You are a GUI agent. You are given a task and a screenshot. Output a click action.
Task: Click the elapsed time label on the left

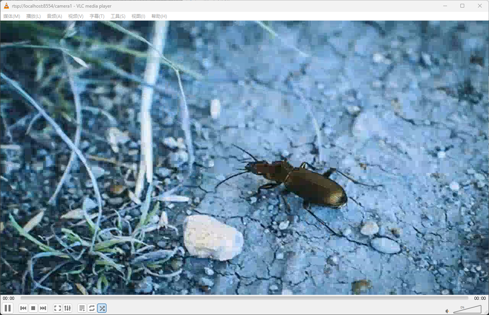coord(8,298)
